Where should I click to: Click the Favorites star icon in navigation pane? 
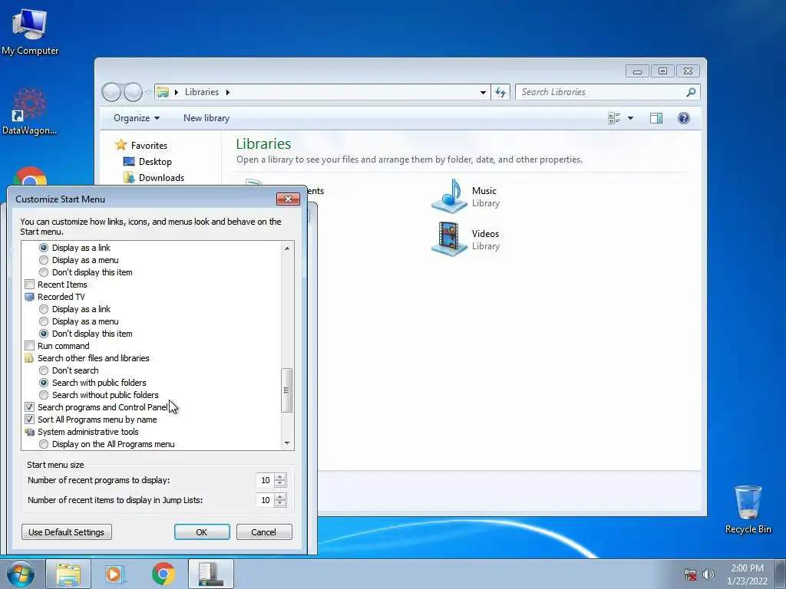121,145
